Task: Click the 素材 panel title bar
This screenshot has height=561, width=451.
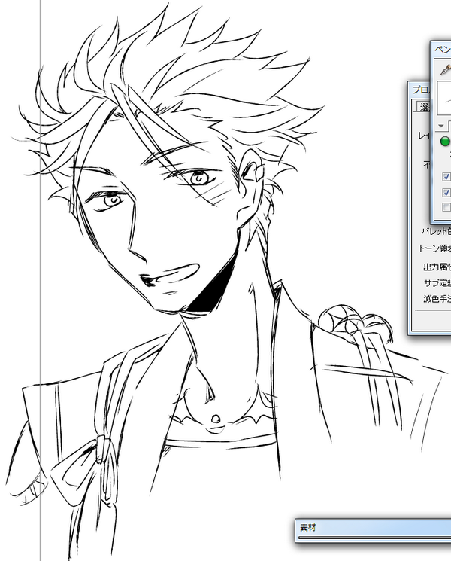Action: 374,527
